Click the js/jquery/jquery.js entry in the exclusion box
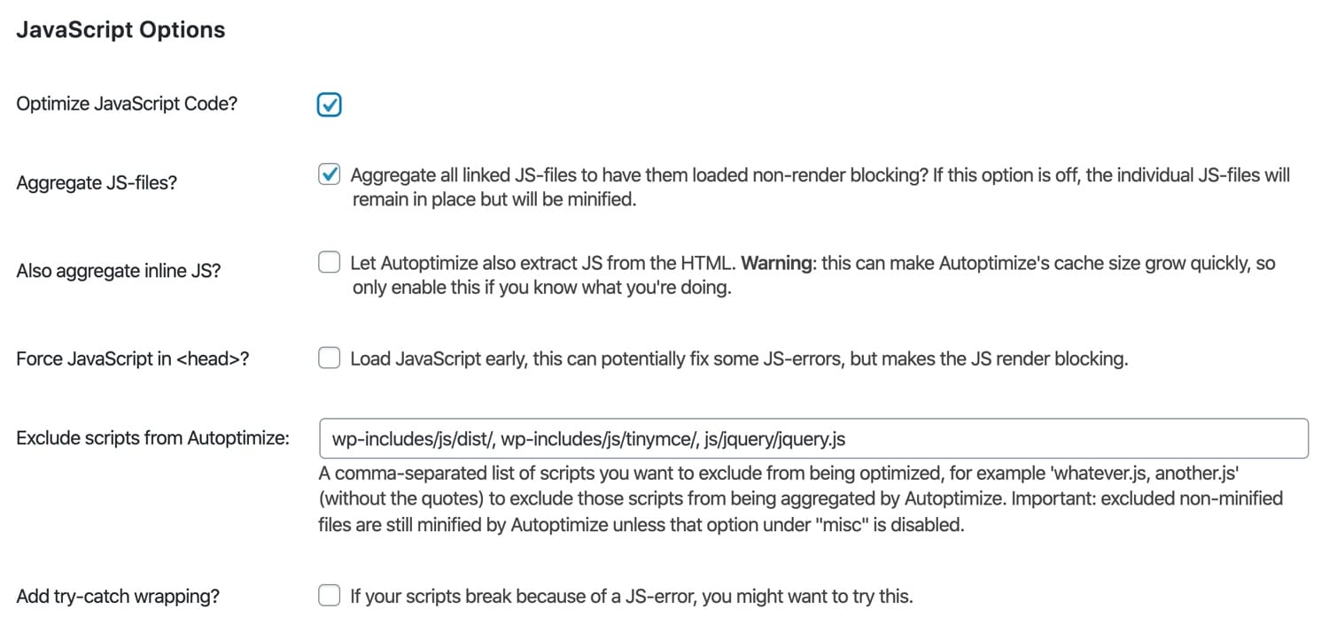The height and width of the screenshot is (625, 1329). (776, 437)
